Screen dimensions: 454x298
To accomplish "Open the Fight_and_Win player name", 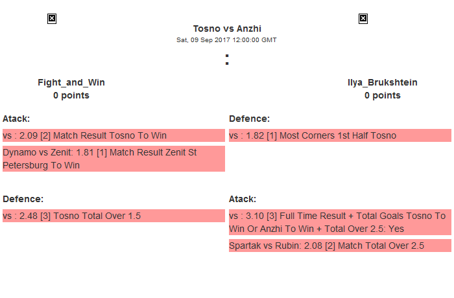I will tap(71, 82).
